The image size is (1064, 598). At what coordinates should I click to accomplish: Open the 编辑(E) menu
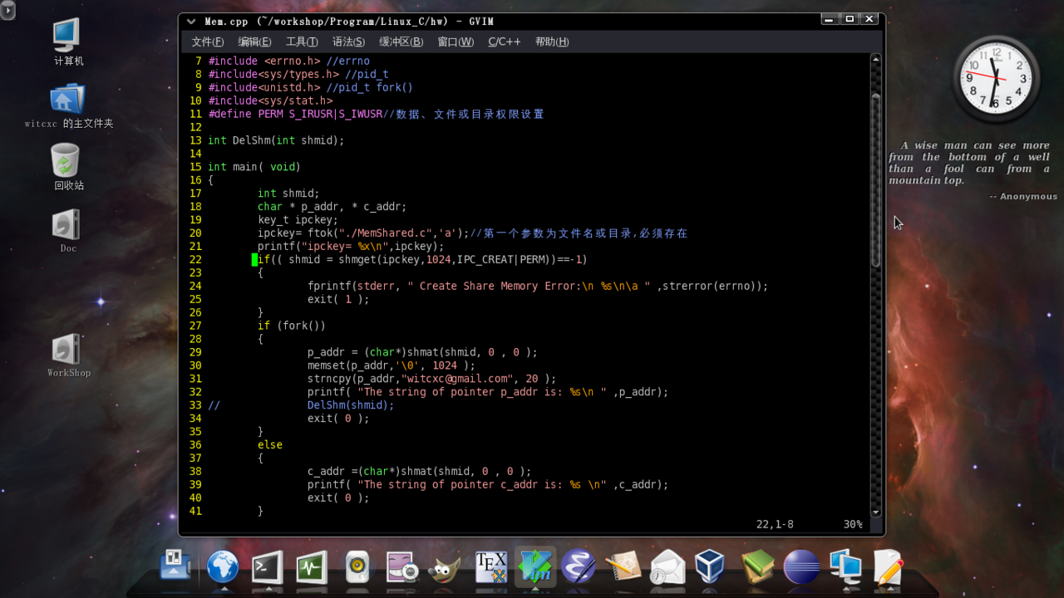pos(254,42)
